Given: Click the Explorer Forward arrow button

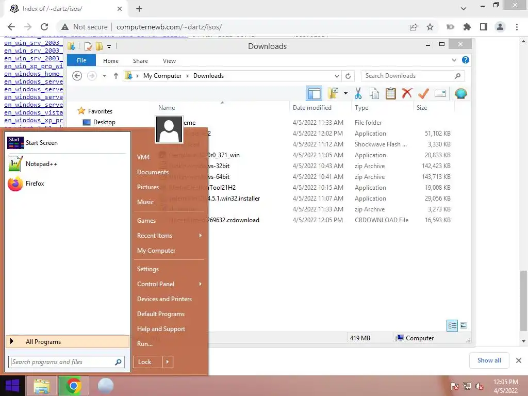Looking at the screenshot, I should tap(92, 76).
